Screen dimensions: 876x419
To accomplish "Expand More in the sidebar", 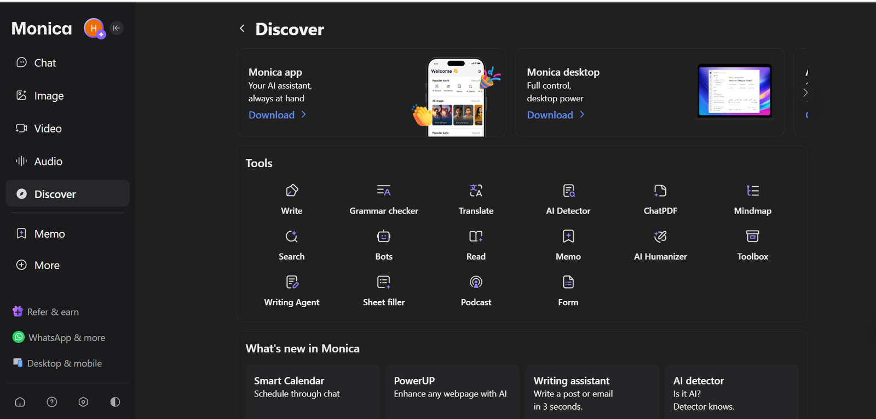I will coord(67,265).
